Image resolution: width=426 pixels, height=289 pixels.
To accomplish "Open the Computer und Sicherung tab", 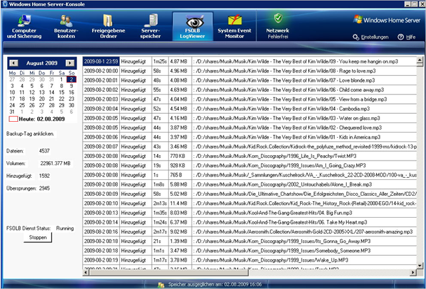I will pyautogui.click(x=24, y=27).
